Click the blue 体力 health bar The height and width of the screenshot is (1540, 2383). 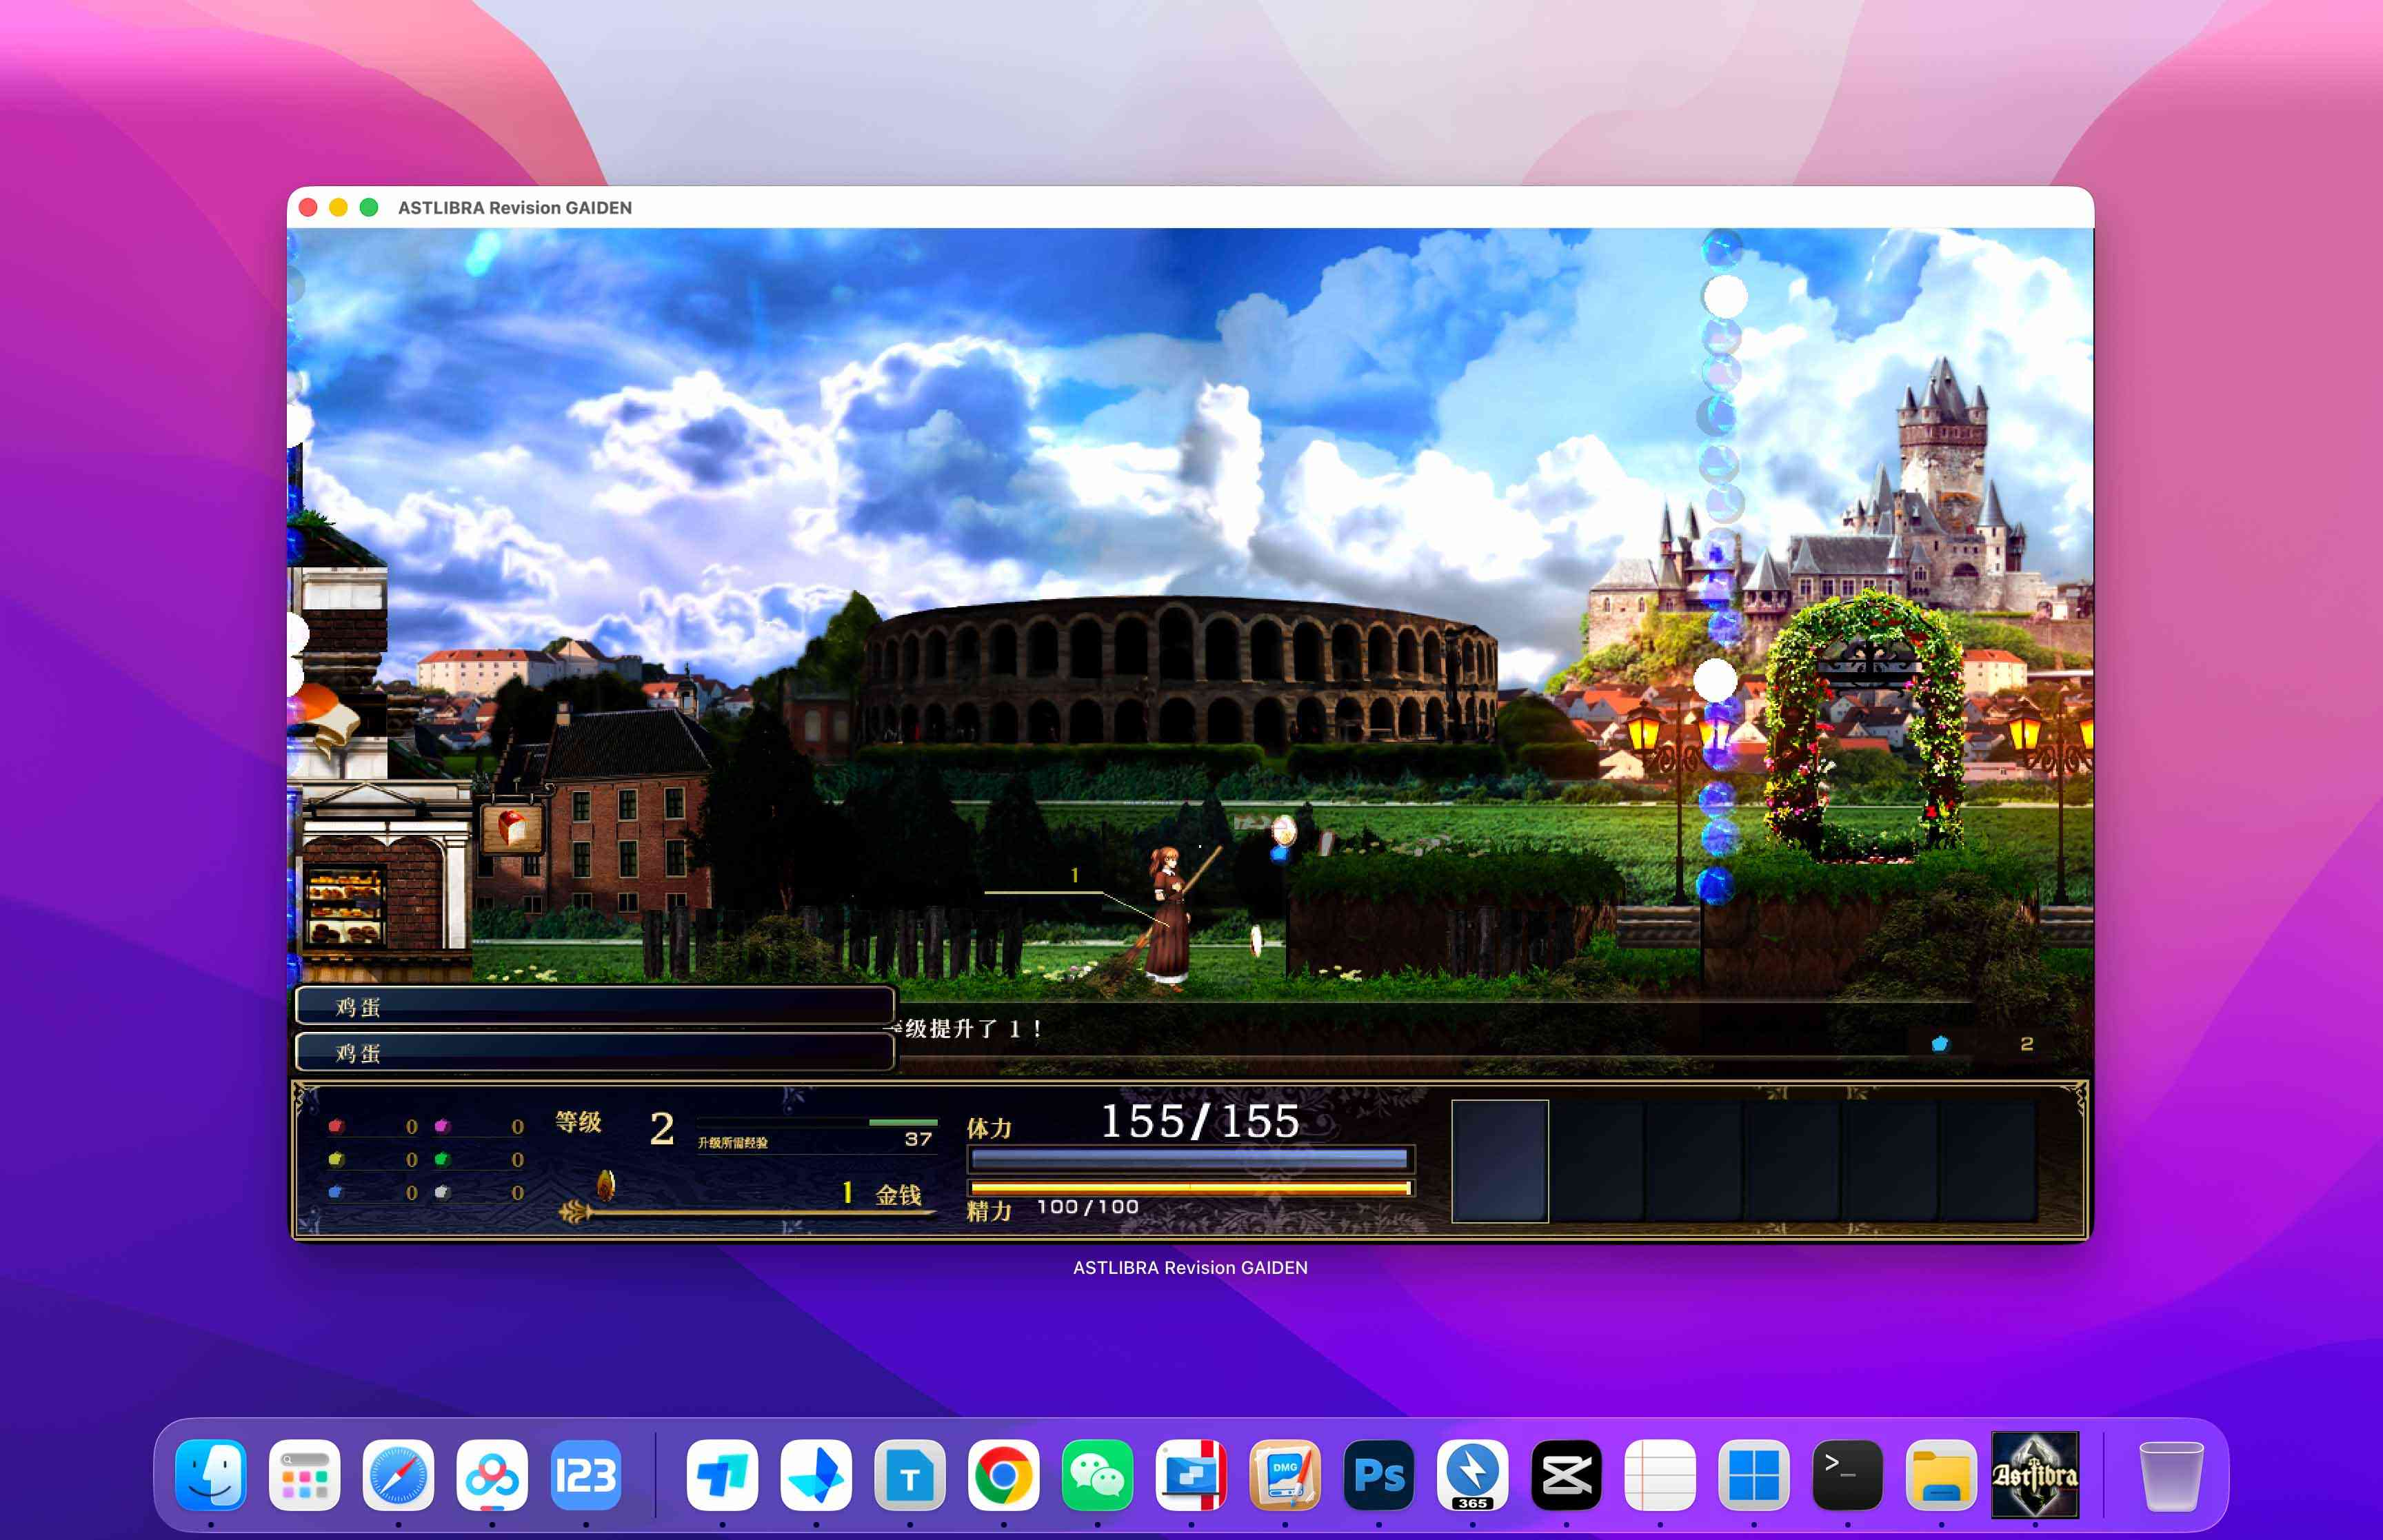pyautogui.click(x=1190, y=1159)
